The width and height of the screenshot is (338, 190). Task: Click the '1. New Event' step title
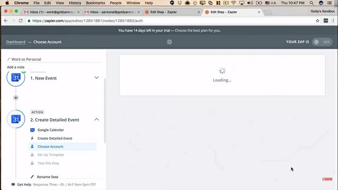point(44,78)
